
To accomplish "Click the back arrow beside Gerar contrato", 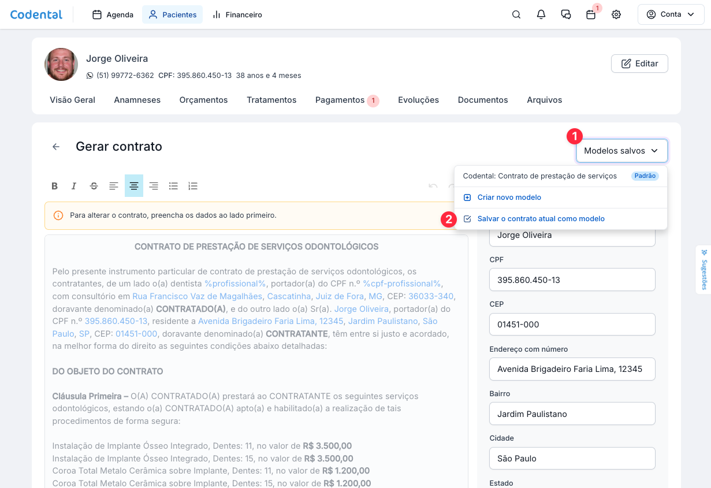I will point(56,147).
